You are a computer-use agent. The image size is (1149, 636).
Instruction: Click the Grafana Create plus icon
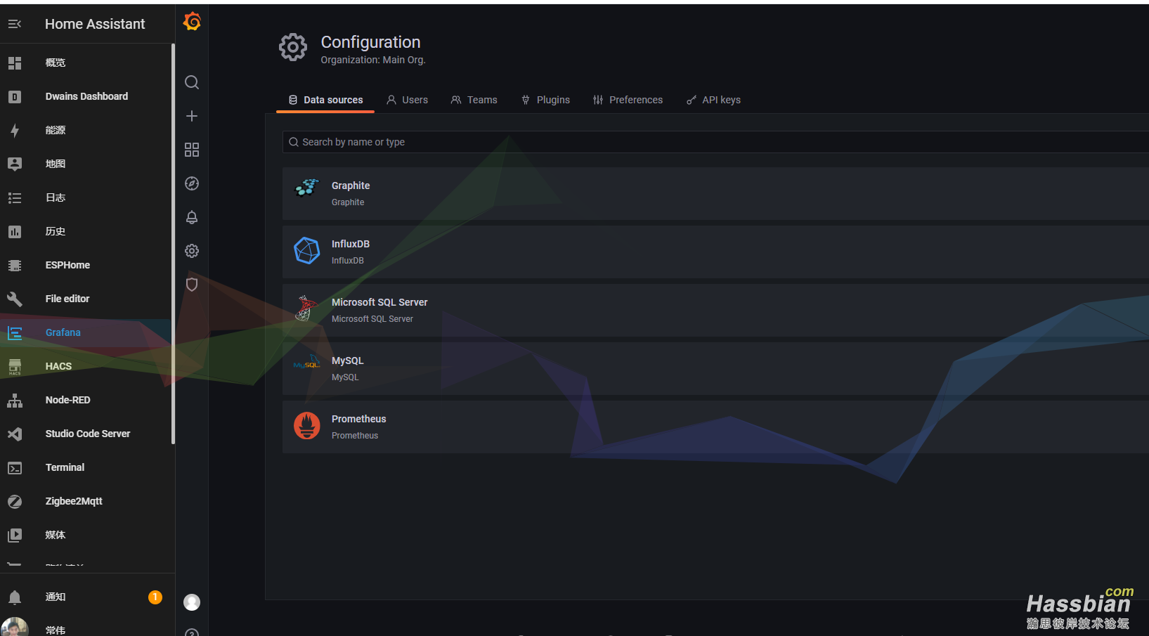(x=192, y=116)
